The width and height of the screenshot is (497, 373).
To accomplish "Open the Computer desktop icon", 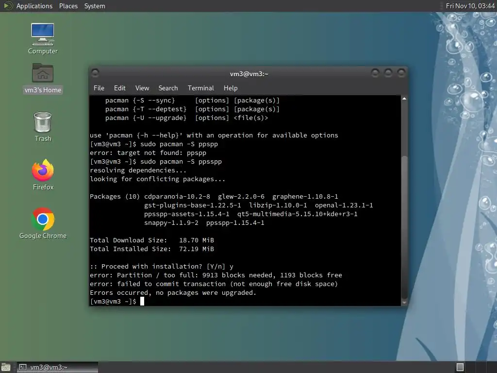I will pos(43,38).
